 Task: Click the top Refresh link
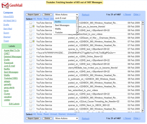(x=86, y=15)
